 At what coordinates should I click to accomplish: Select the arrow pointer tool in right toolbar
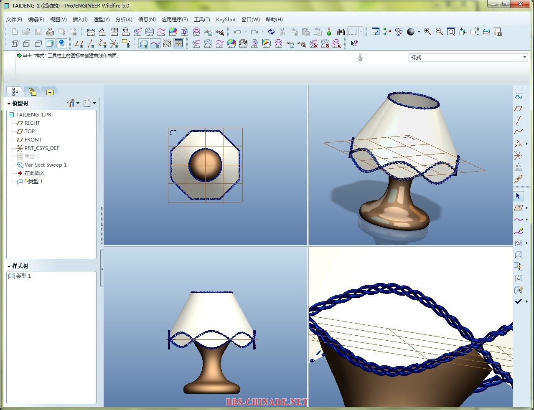click(x=518, y=196)
